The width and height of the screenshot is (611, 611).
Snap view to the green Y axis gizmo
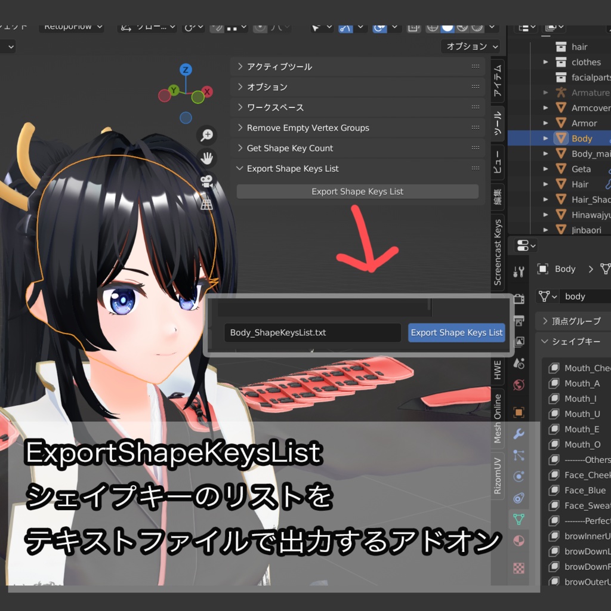tap(174, 90)
